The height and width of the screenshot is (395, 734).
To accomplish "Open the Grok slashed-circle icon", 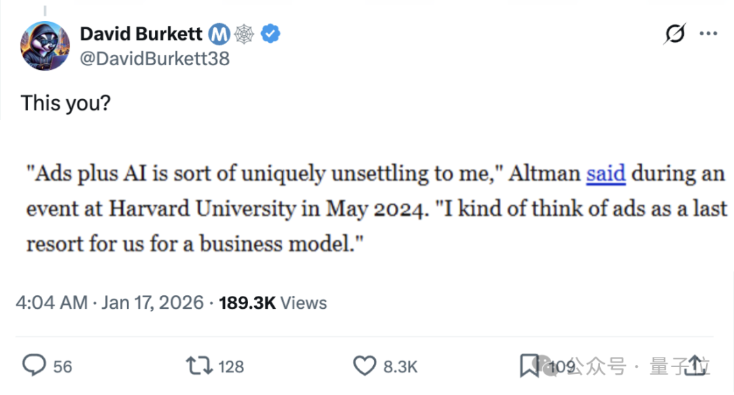I will (x=675, y=33).
